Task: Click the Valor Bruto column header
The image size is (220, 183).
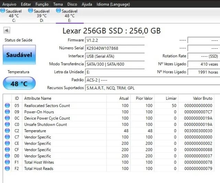Action: coord(196,98)
